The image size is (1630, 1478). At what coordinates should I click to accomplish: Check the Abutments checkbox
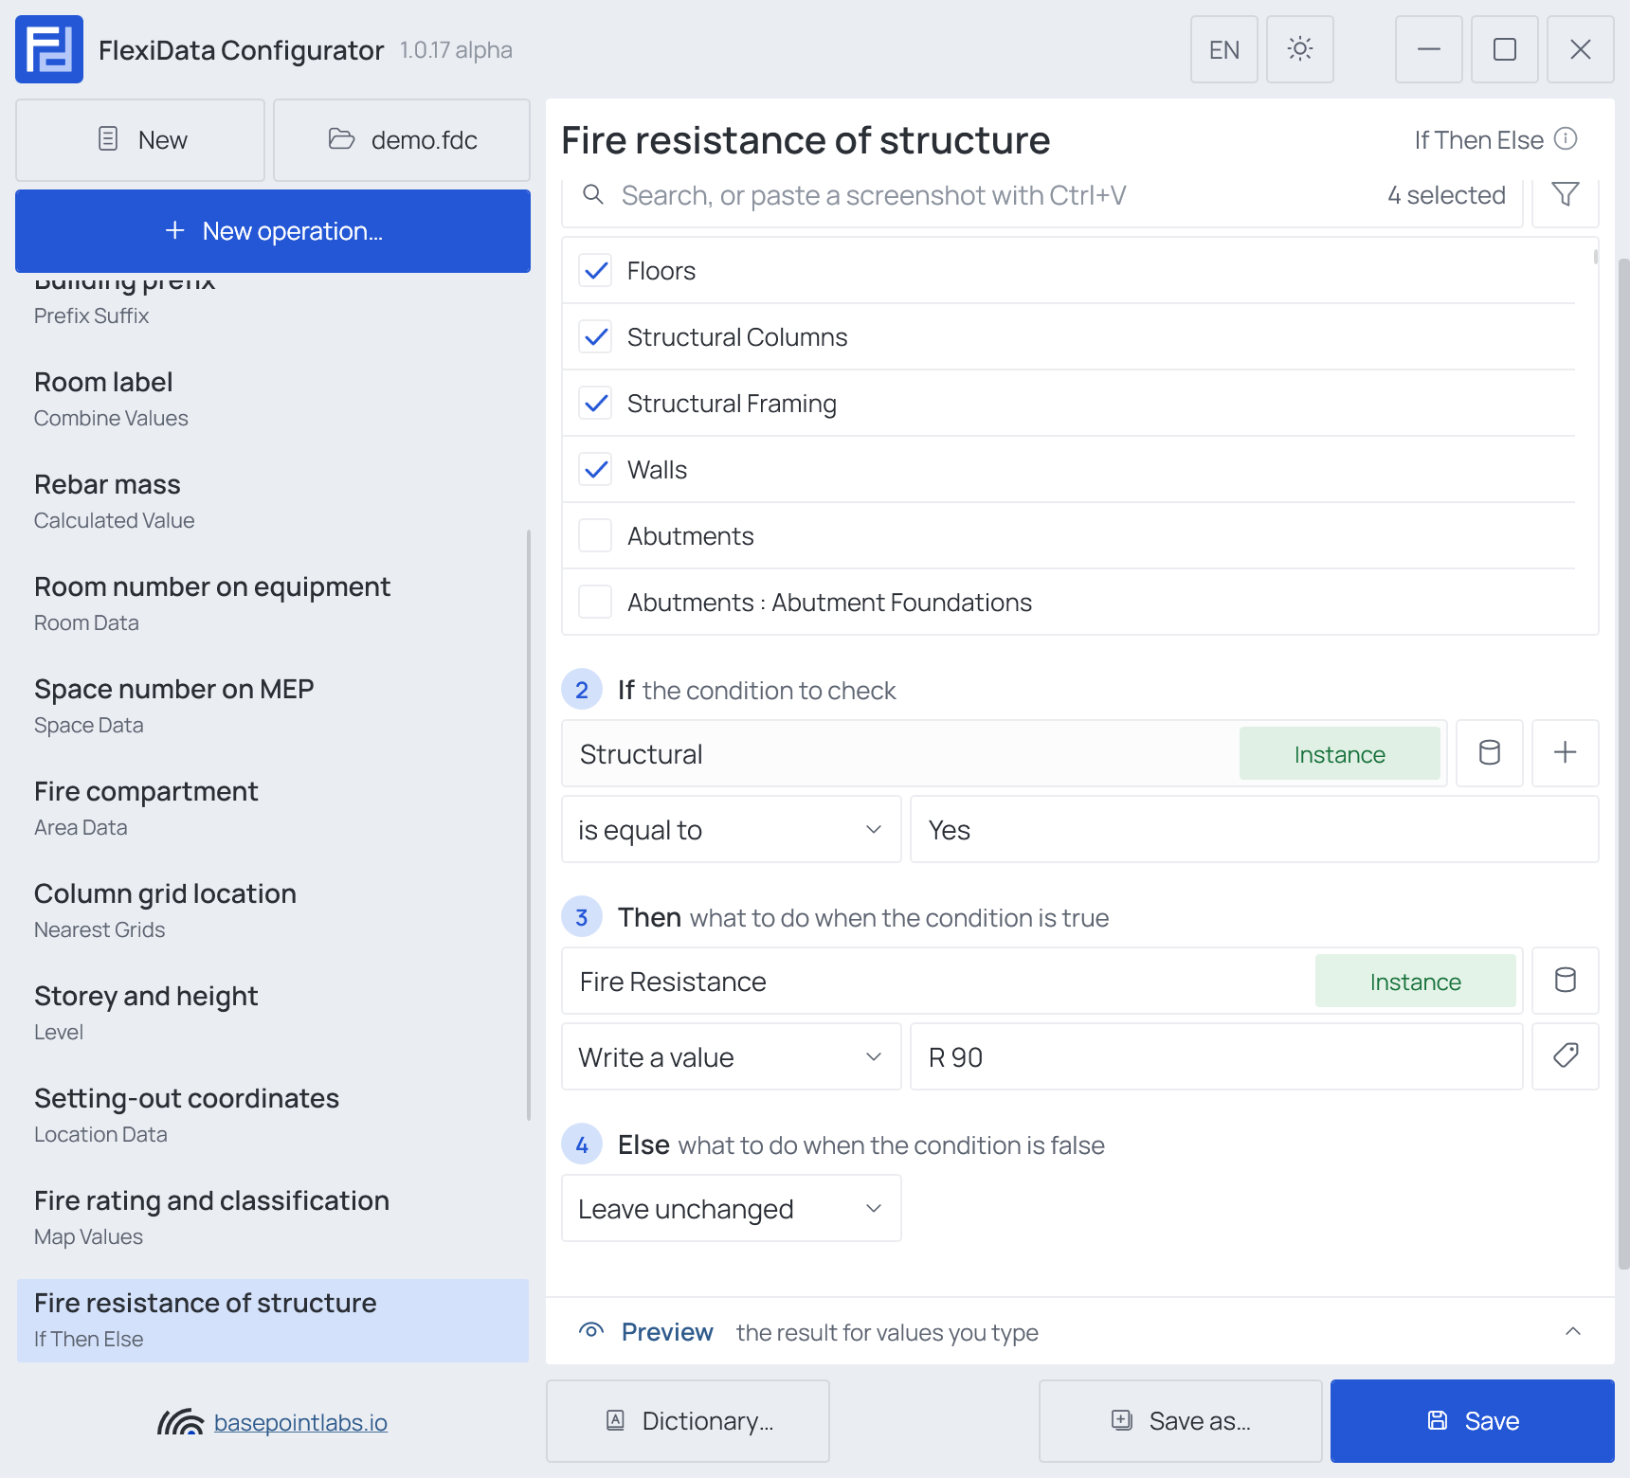(x=595, y=536)
